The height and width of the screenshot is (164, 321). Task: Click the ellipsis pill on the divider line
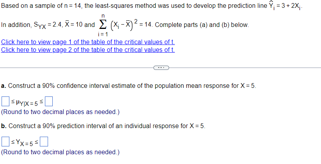(161, 68)
